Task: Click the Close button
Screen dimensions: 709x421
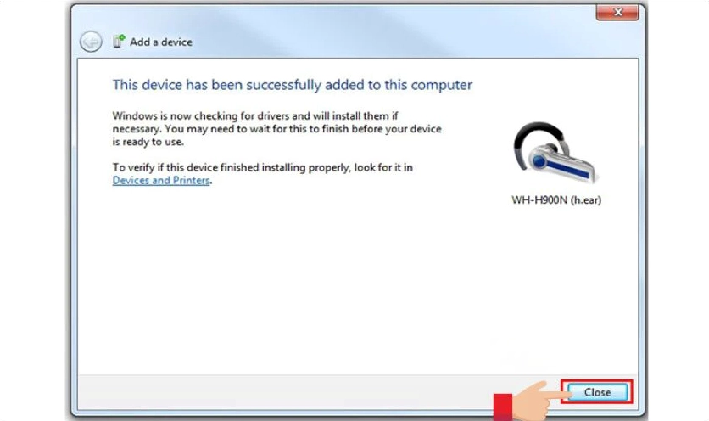Action: (x=597, y=392)
